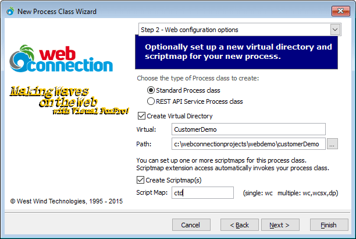Click the blue 'Optionally set up' banner text

pos(238,51)
